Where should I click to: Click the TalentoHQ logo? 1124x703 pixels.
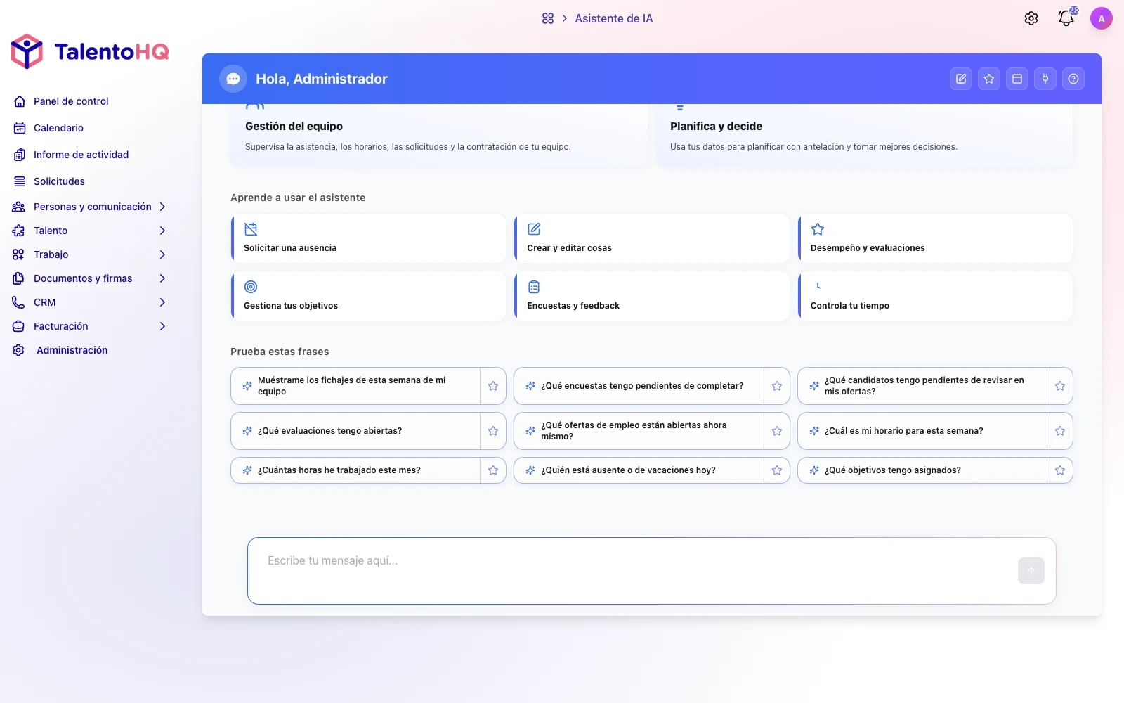coord(90,51)
